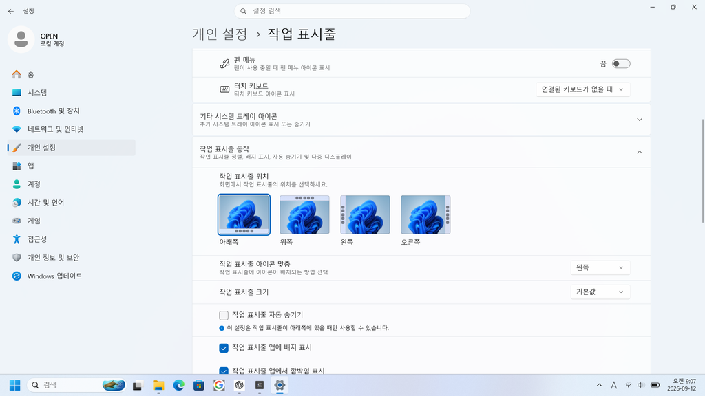Open Bluetooth 및 장치 category

click(71, 111)
